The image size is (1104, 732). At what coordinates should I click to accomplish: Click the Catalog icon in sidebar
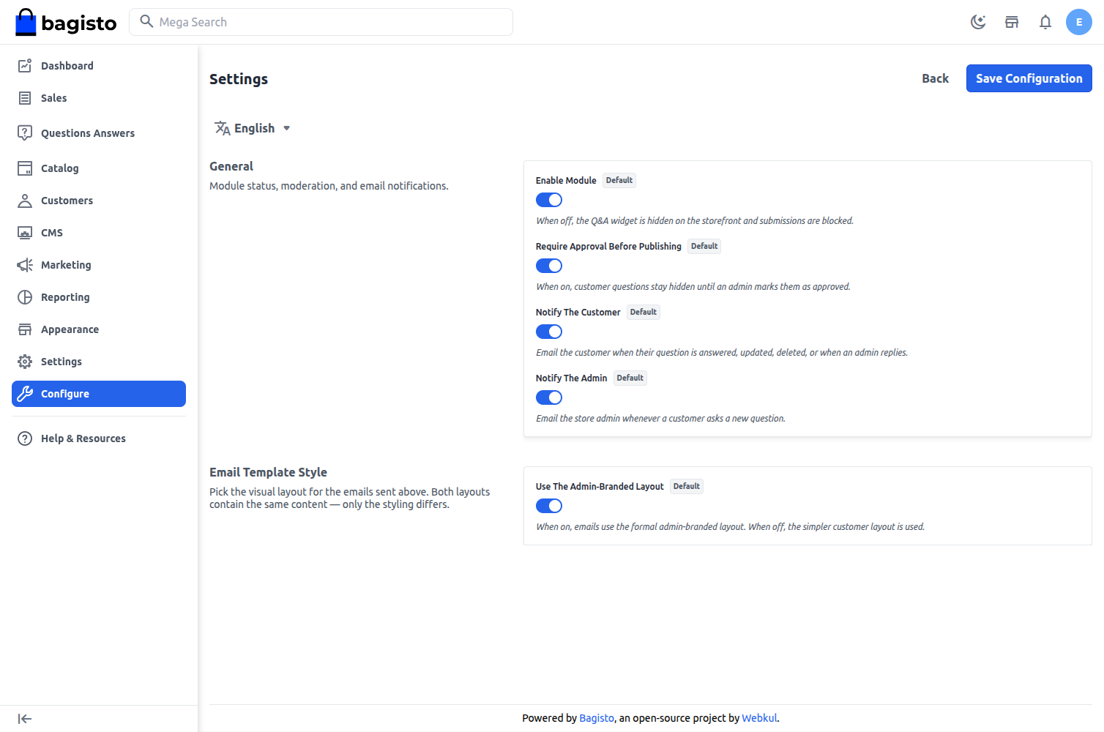click(x=25, y=168)
